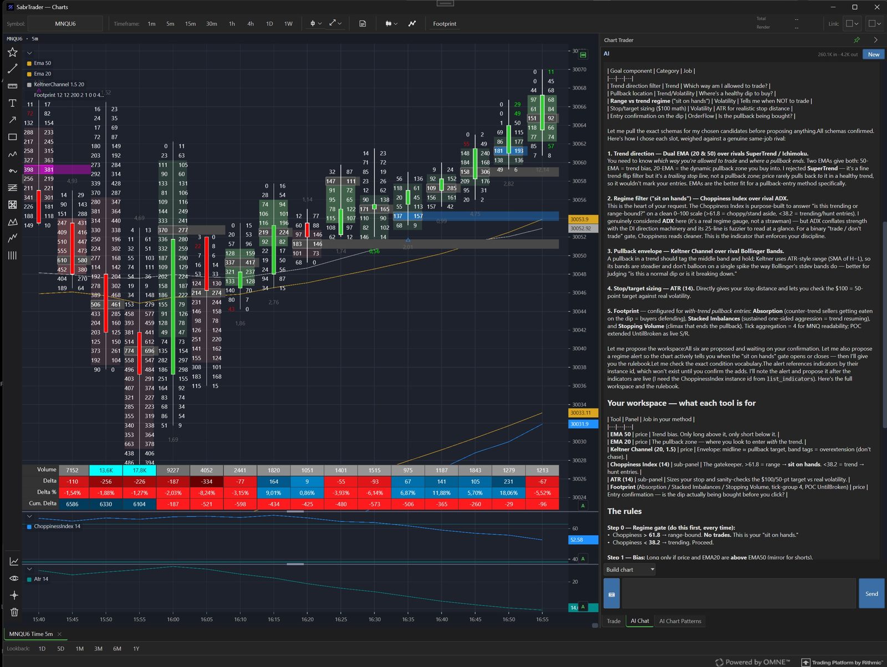Open the AI Chart Patterns tab
Viewport: 887px width, 667px height.
(x=680, y=621)
